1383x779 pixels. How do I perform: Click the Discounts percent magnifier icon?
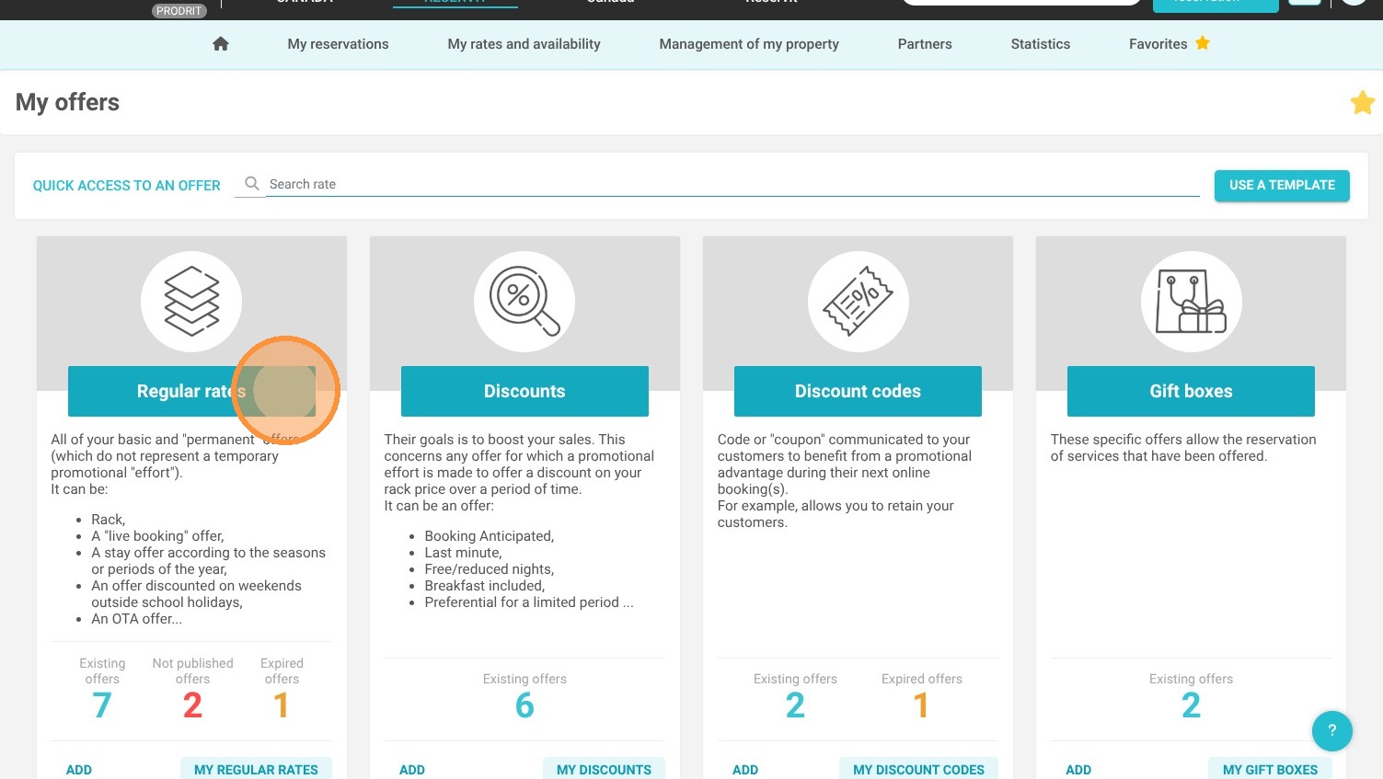point(524,302)
